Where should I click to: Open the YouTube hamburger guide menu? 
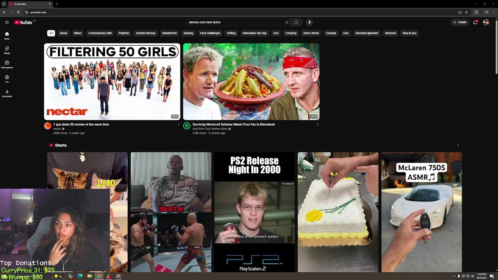coord(7,22)
